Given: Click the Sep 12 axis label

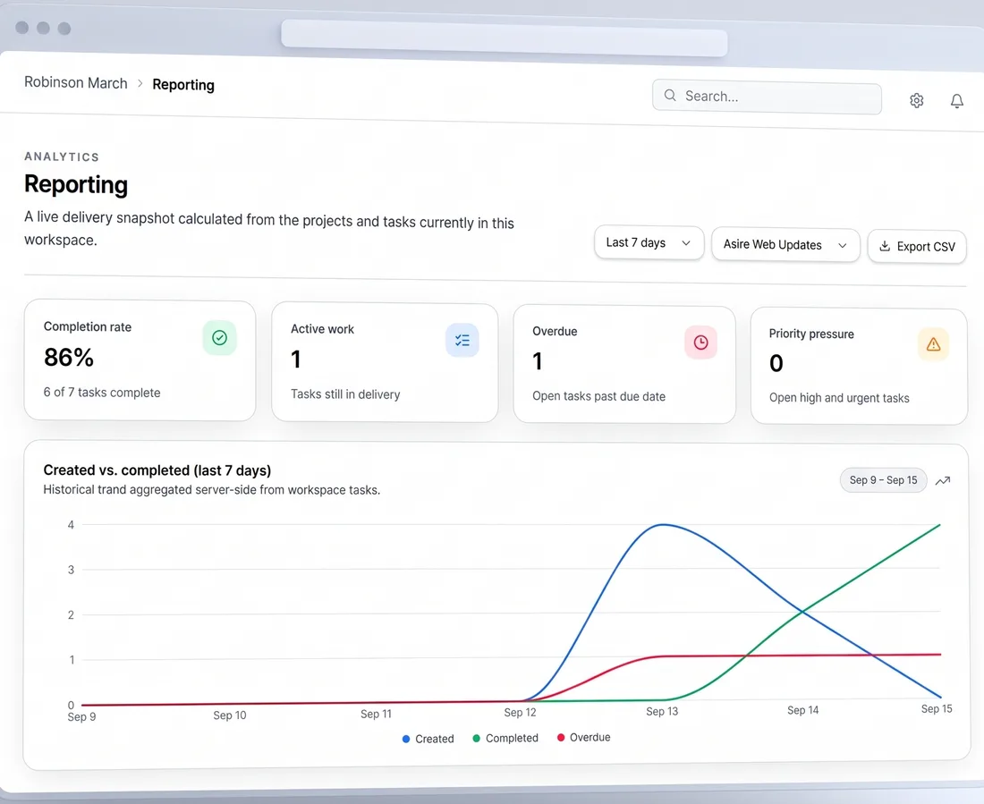Looking at the screenshot, I should [521, 713].
